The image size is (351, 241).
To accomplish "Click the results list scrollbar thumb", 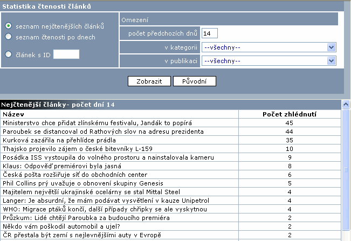I will click(346, 170).
